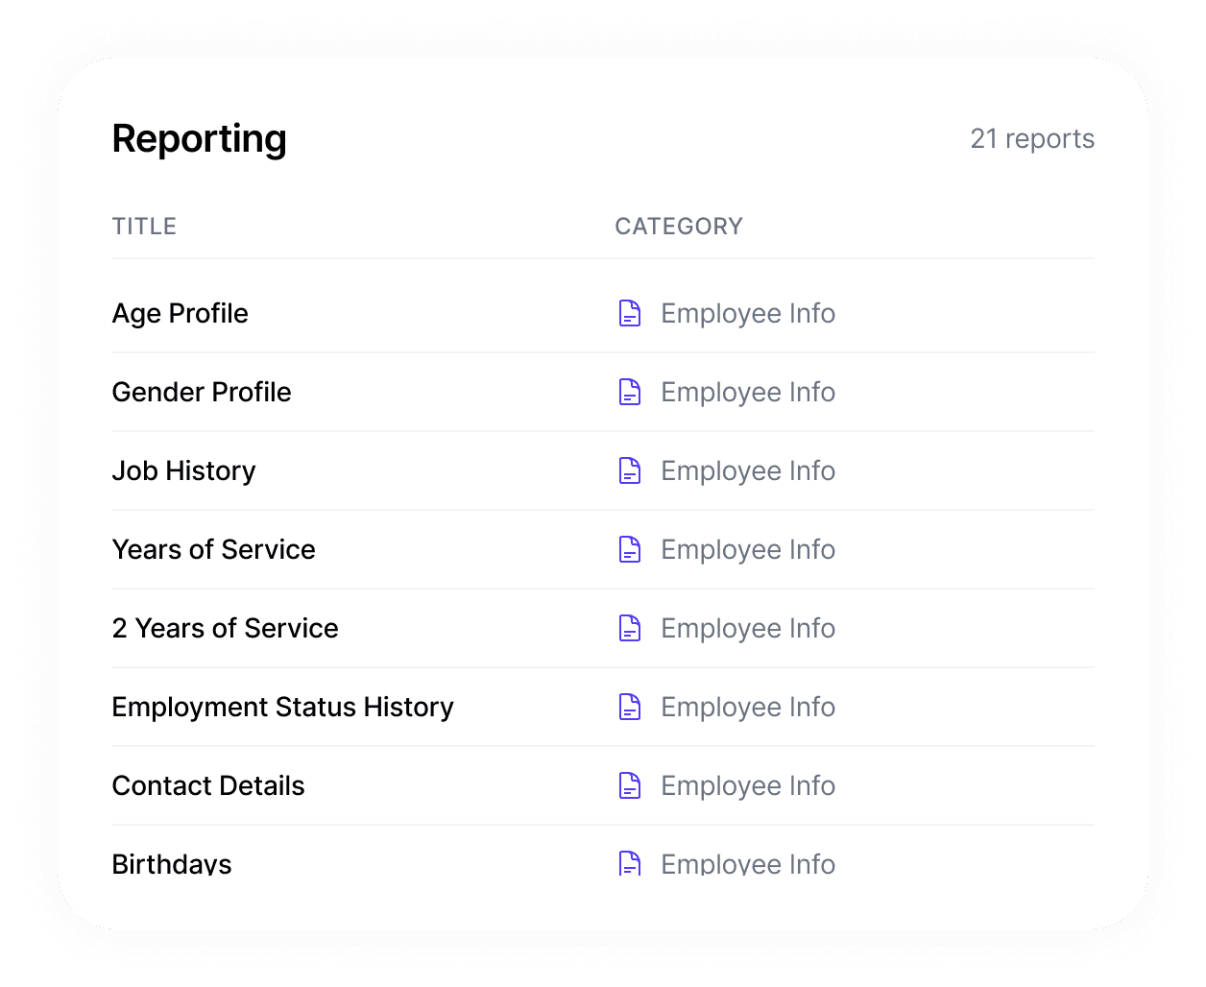Select the document icon next to Gender Profile
Screen dimensions: 1206x987
[630, 392]
